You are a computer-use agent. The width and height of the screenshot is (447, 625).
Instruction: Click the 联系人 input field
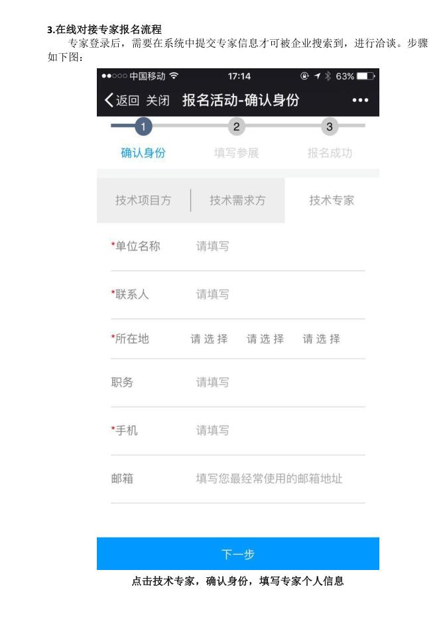tap(281, 294)
